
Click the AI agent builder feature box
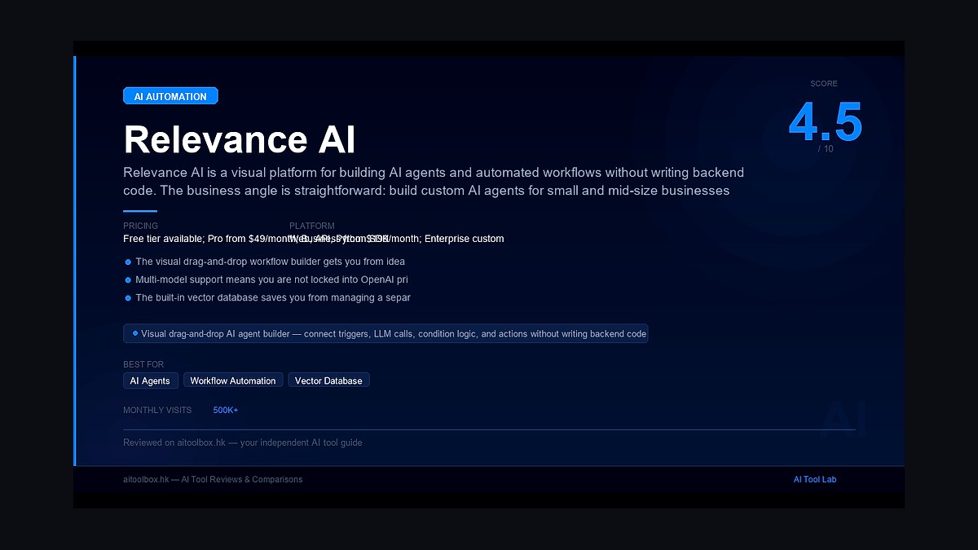click(385, 333)
